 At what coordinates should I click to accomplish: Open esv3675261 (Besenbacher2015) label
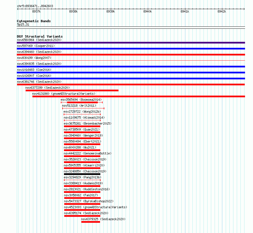click(x=88, y=123)
